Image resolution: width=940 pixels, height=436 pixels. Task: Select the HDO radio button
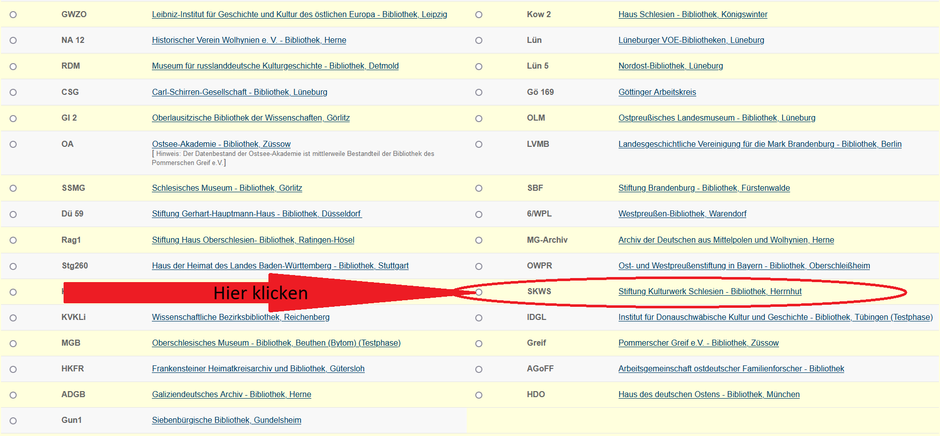pyautogui.click(x=479, y=395)
